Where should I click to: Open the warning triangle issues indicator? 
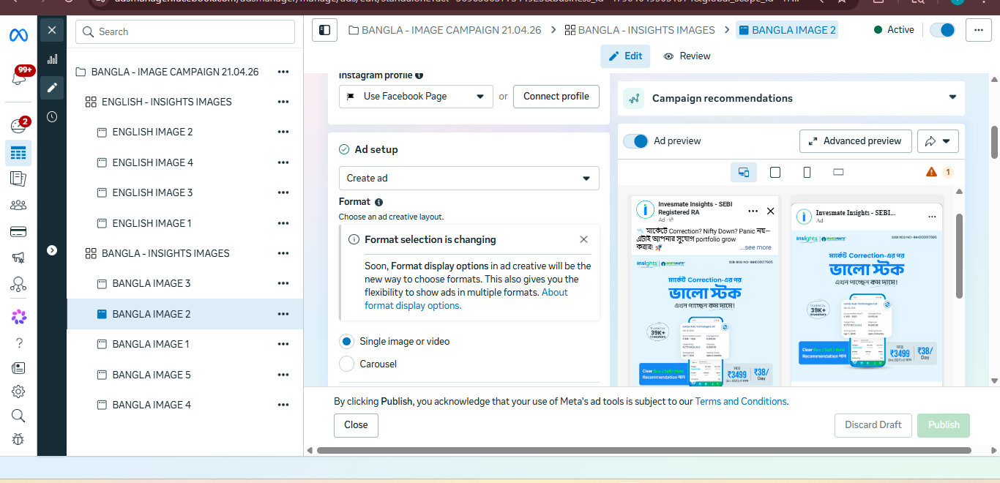point(931,172)
